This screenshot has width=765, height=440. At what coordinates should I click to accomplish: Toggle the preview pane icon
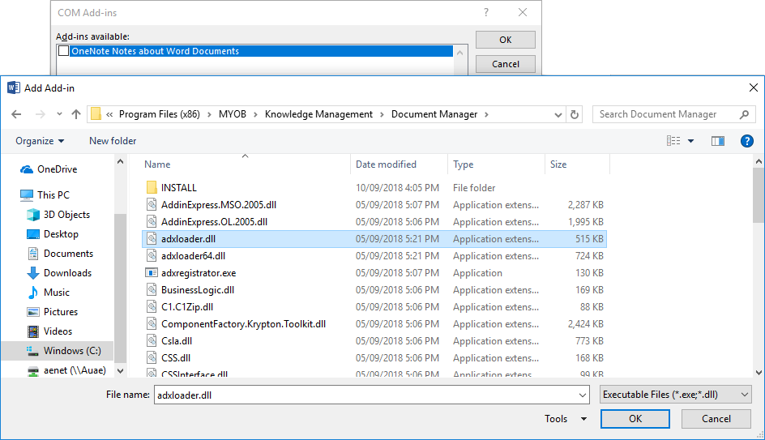717,141
